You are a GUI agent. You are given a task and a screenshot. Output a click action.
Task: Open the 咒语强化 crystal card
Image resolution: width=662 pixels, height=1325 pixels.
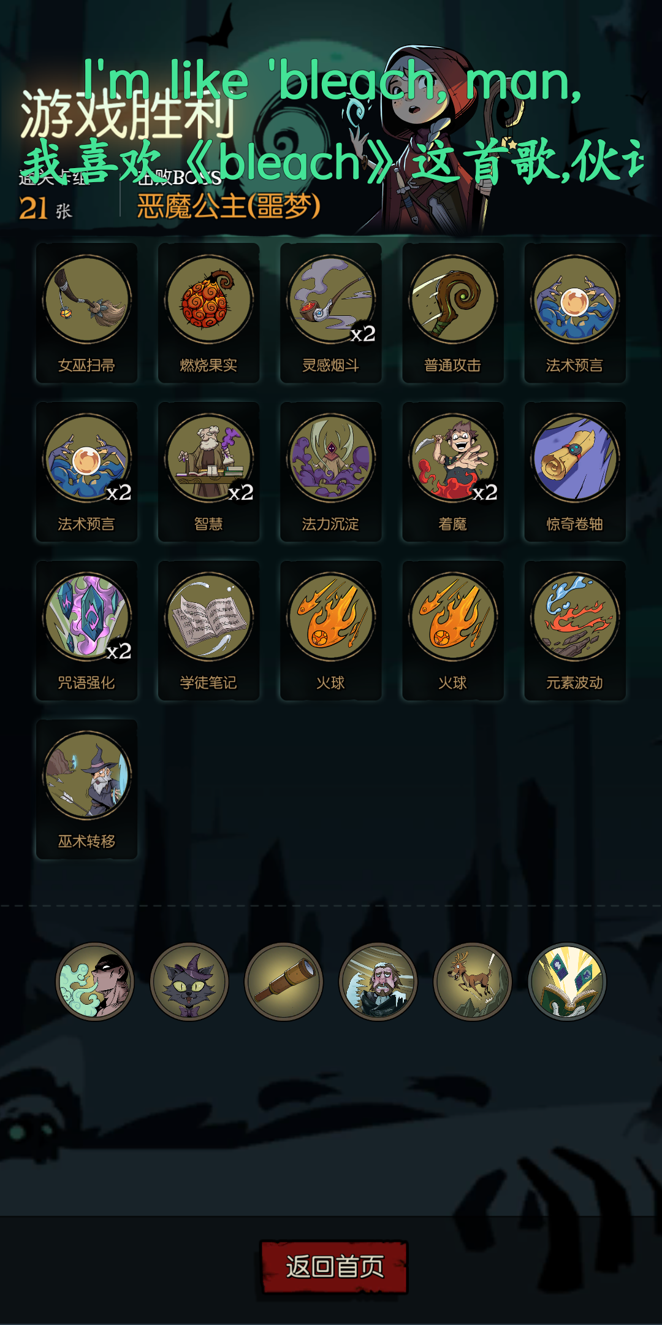click(x=86, y=631)
